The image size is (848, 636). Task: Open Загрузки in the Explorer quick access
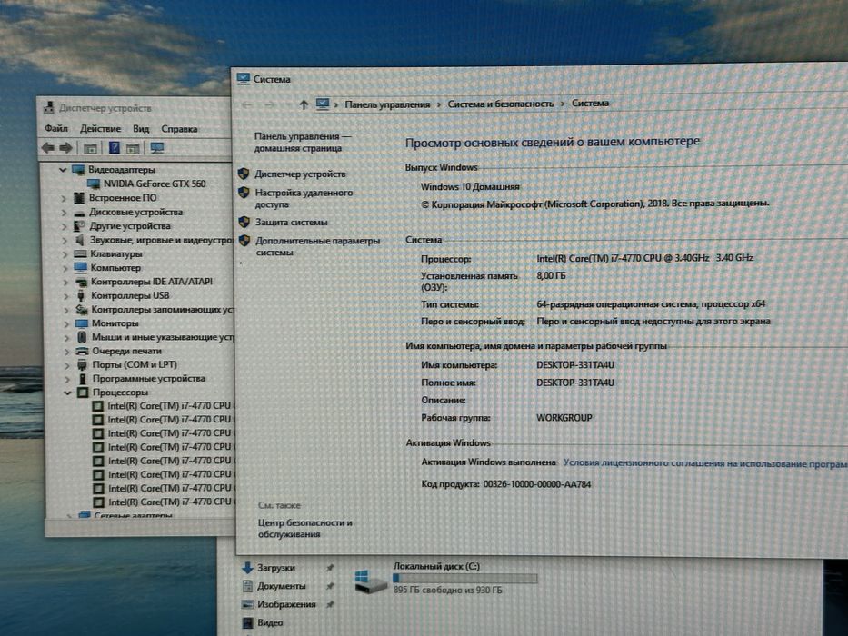[275, 568]
